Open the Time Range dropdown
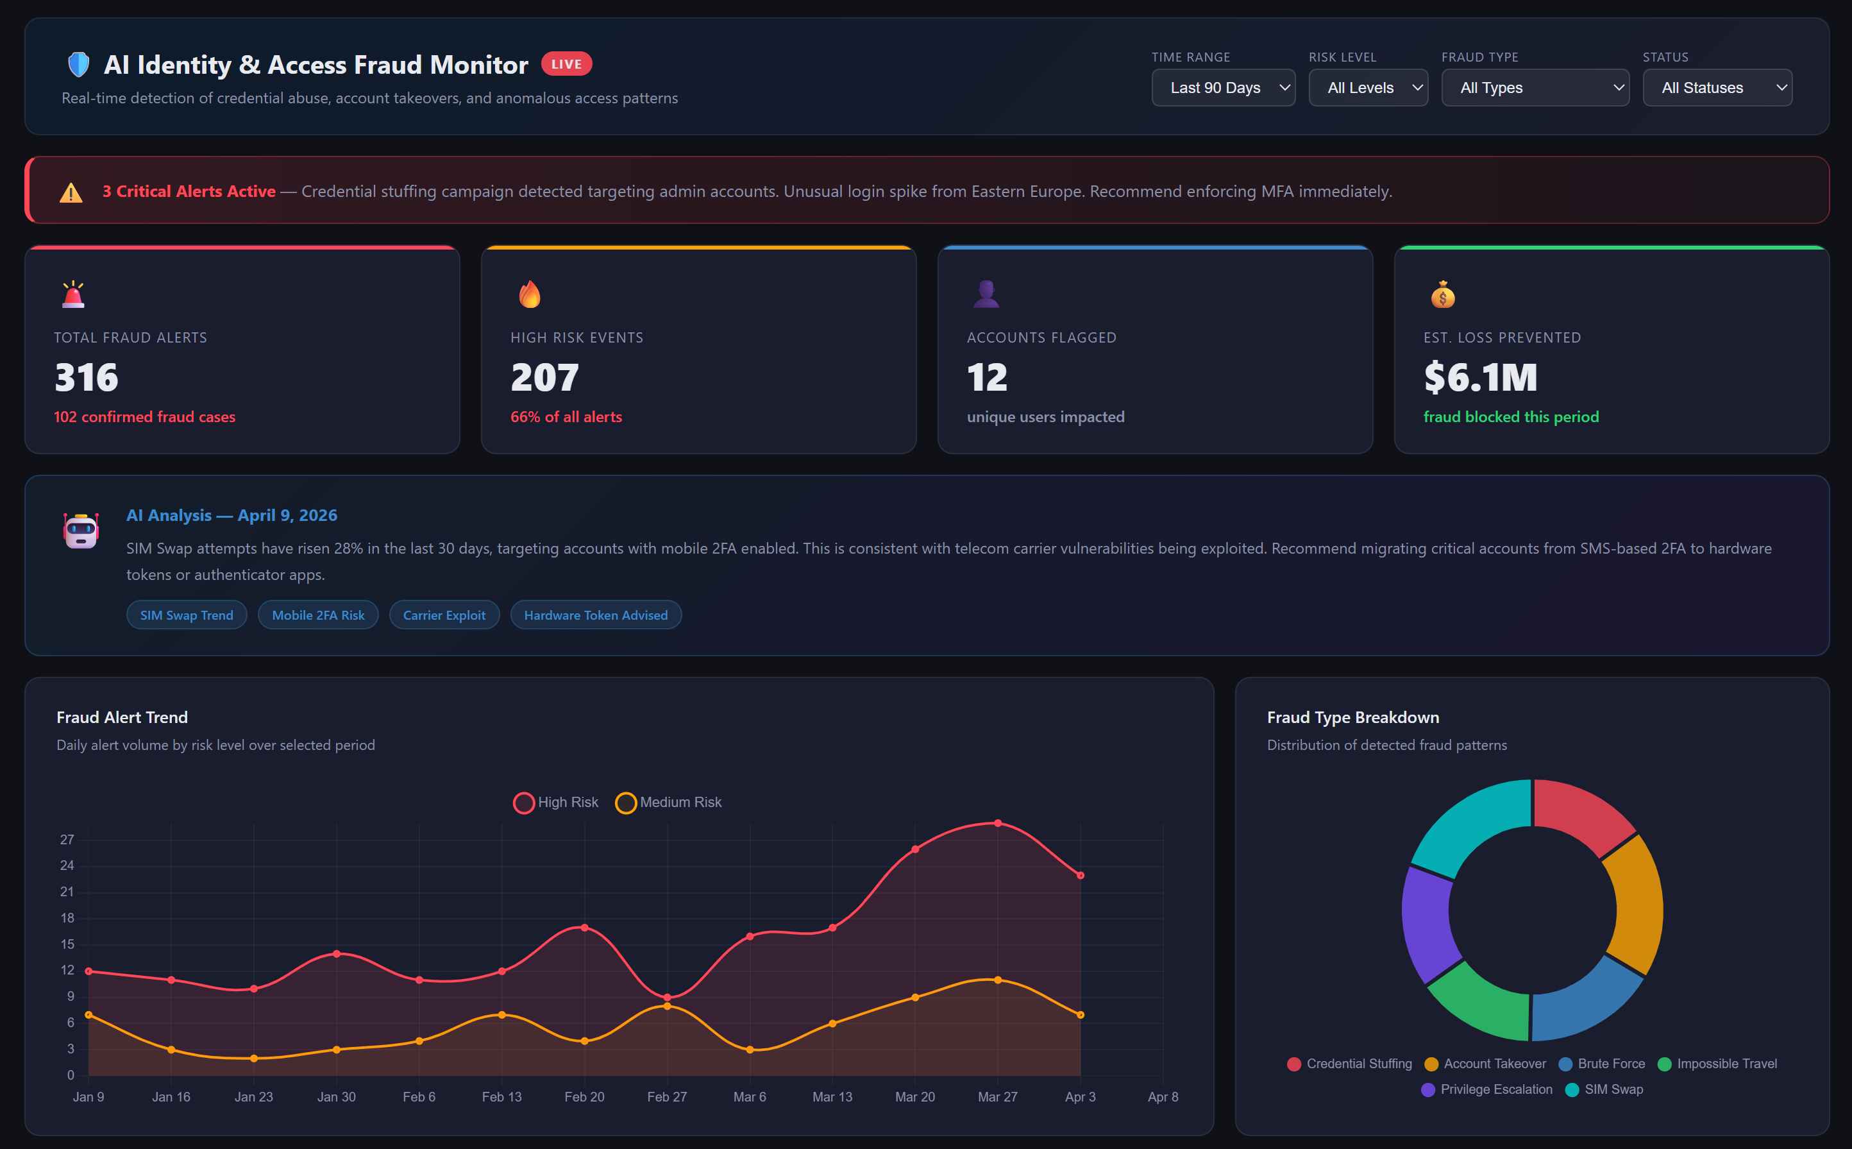Viewport: 1852px width, 1149px height. [x=1222, y=88]
